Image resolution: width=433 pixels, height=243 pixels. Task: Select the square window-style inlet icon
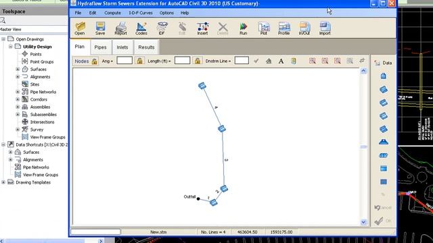click(384, 168)
